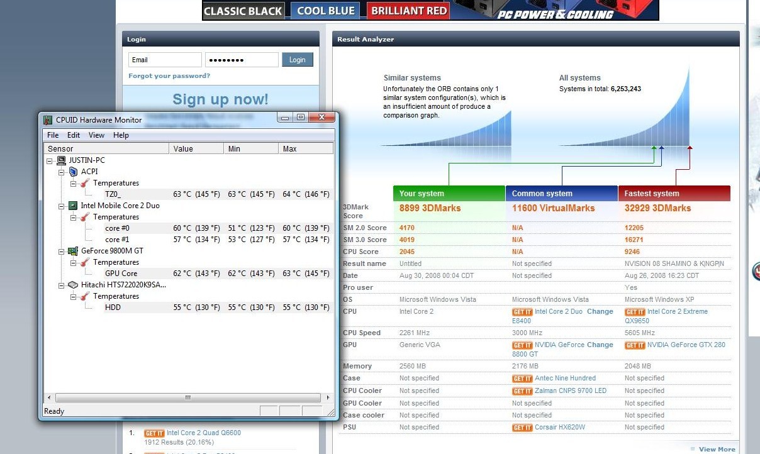Collapse Temperatures node under Intel Mobile Core 2 Duo
The width and height of the screenshot is (760, 454).
click(73, 217)
